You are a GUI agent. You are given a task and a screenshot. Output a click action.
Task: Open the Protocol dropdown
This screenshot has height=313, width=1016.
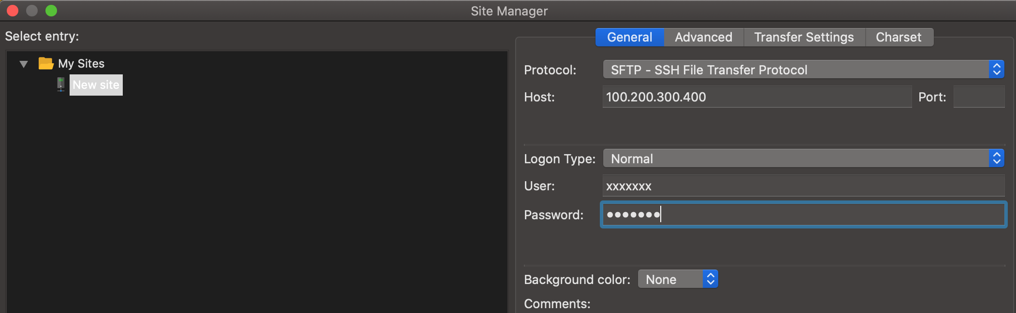coord(803,70)
